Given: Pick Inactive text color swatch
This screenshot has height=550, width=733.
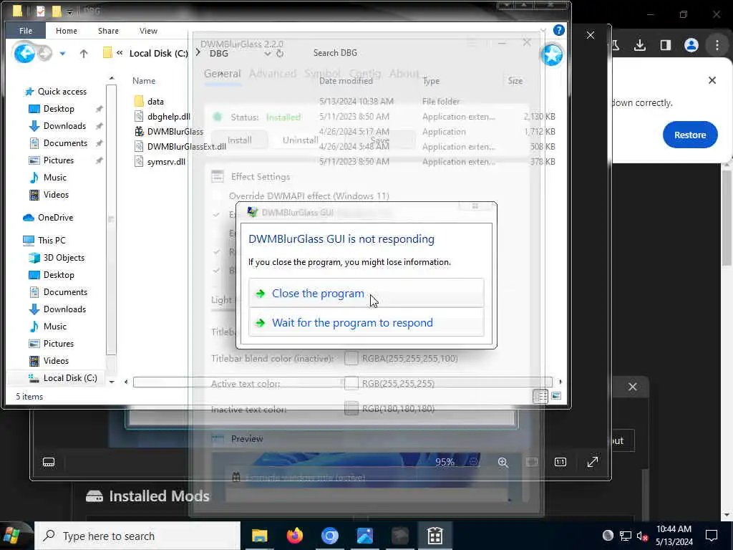Looking at the screenshot, I should click(351, 409).
